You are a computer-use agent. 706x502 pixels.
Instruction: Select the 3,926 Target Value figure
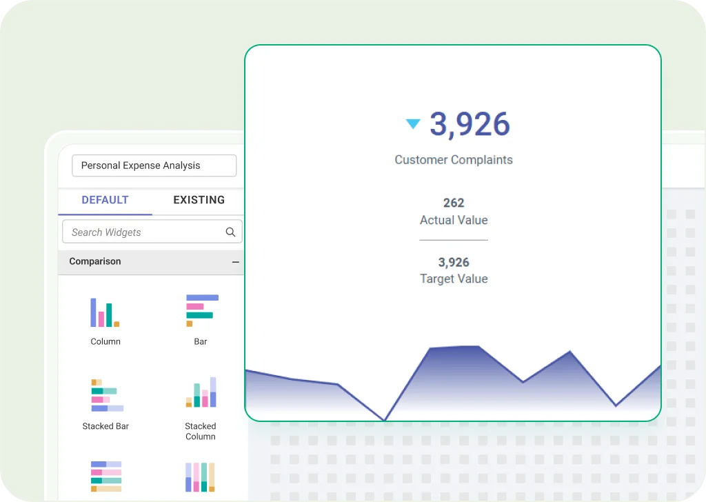tap(454, 262)
